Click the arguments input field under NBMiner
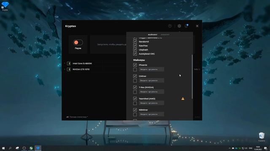The height and width of the screenshot is (151, 270). 151,115
